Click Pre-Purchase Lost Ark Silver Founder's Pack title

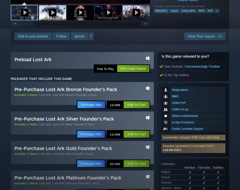click(64, 119)
